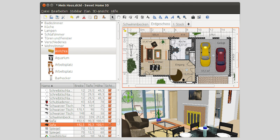Open Preferences with the tools icon

coord(63,17)
